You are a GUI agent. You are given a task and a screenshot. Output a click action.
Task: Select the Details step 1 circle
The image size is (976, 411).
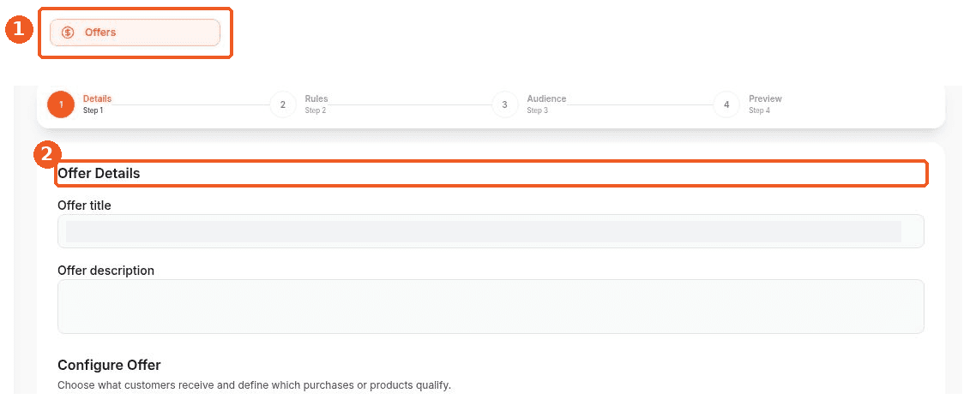(60, 104)
